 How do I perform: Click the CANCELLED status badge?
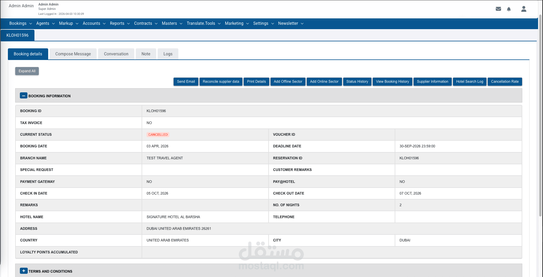point(158,135)
